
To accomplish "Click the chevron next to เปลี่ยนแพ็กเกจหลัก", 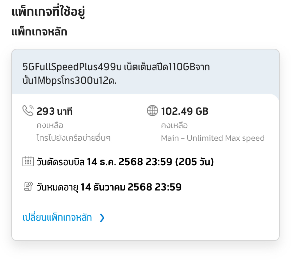I will (x=102, y=218).
